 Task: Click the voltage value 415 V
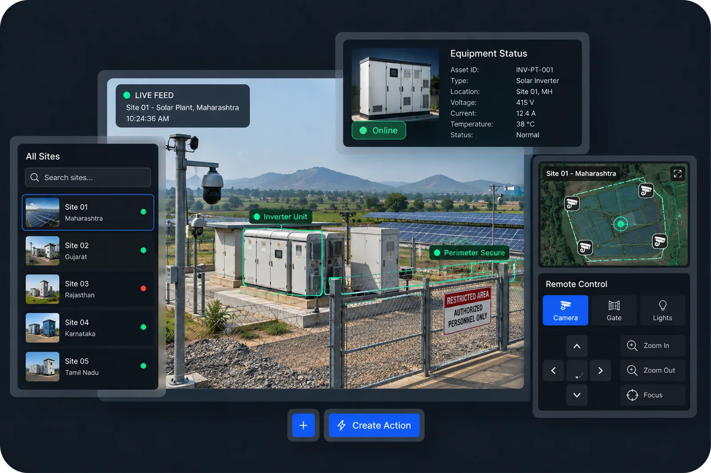[525, 102]
